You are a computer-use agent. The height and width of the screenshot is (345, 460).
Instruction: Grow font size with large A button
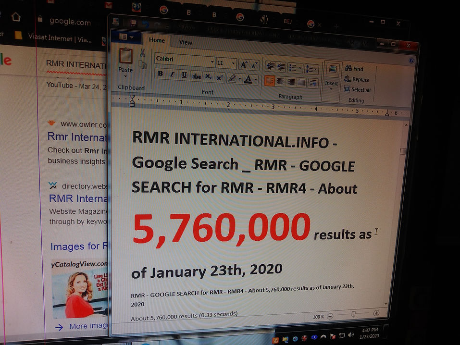[244, 64]
